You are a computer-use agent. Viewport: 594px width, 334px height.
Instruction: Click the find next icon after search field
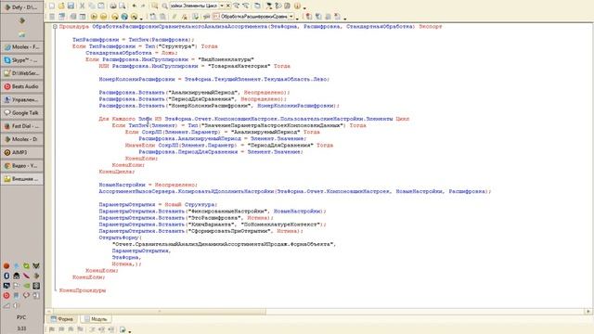click(x=237, y=6)
